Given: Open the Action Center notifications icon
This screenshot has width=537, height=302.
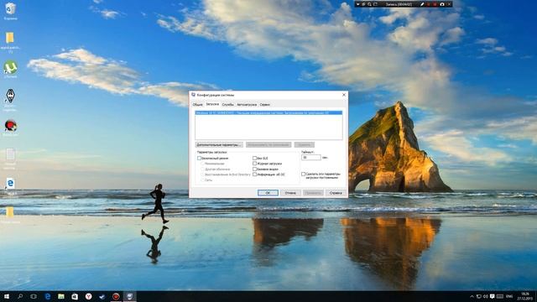Looking at the screenshot, I should [493, 296].
